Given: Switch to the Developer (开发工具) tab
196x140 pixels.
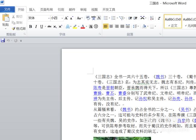Looking at the screenshot, I should point(109,10).
